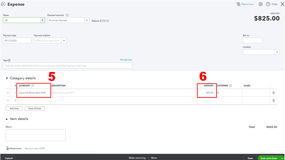Click the Take a tour link
This screenshot has width=285, height=160.
click(247, 4)
